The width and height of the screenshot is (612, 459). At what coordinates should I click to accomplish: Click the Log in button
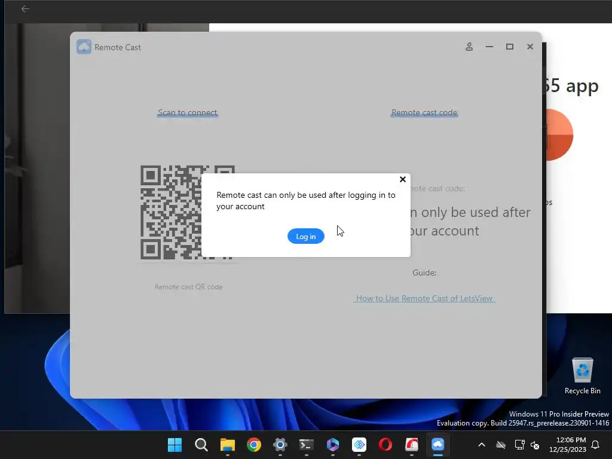coord(305,236)
